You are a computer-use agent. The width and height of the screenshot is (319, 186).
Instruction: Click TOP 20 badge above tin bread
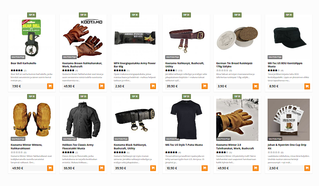click(237, 15)
